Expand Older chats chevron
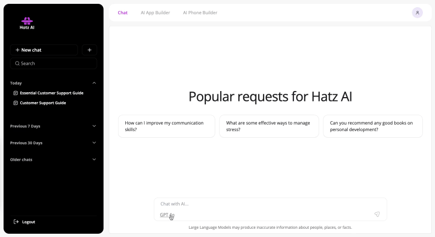This screenshot has width=435, height=237. click(94, 160)
